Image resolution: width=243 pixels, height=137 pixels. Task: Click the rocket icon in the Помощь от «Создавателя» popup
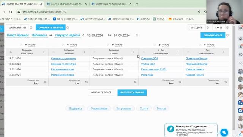coord(170,129)
